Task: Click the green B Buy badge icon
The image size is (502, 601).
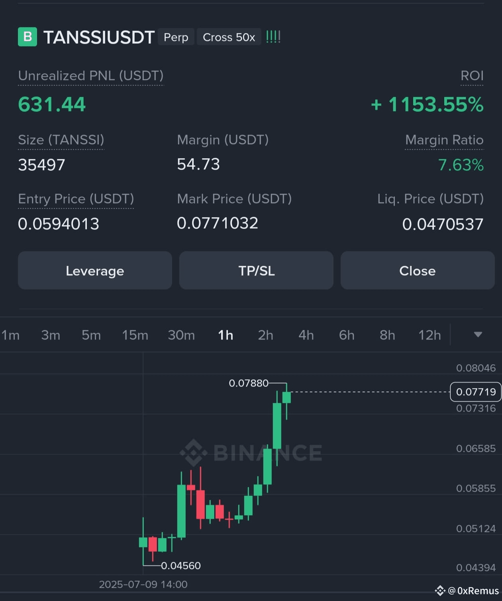Action: 27,37
